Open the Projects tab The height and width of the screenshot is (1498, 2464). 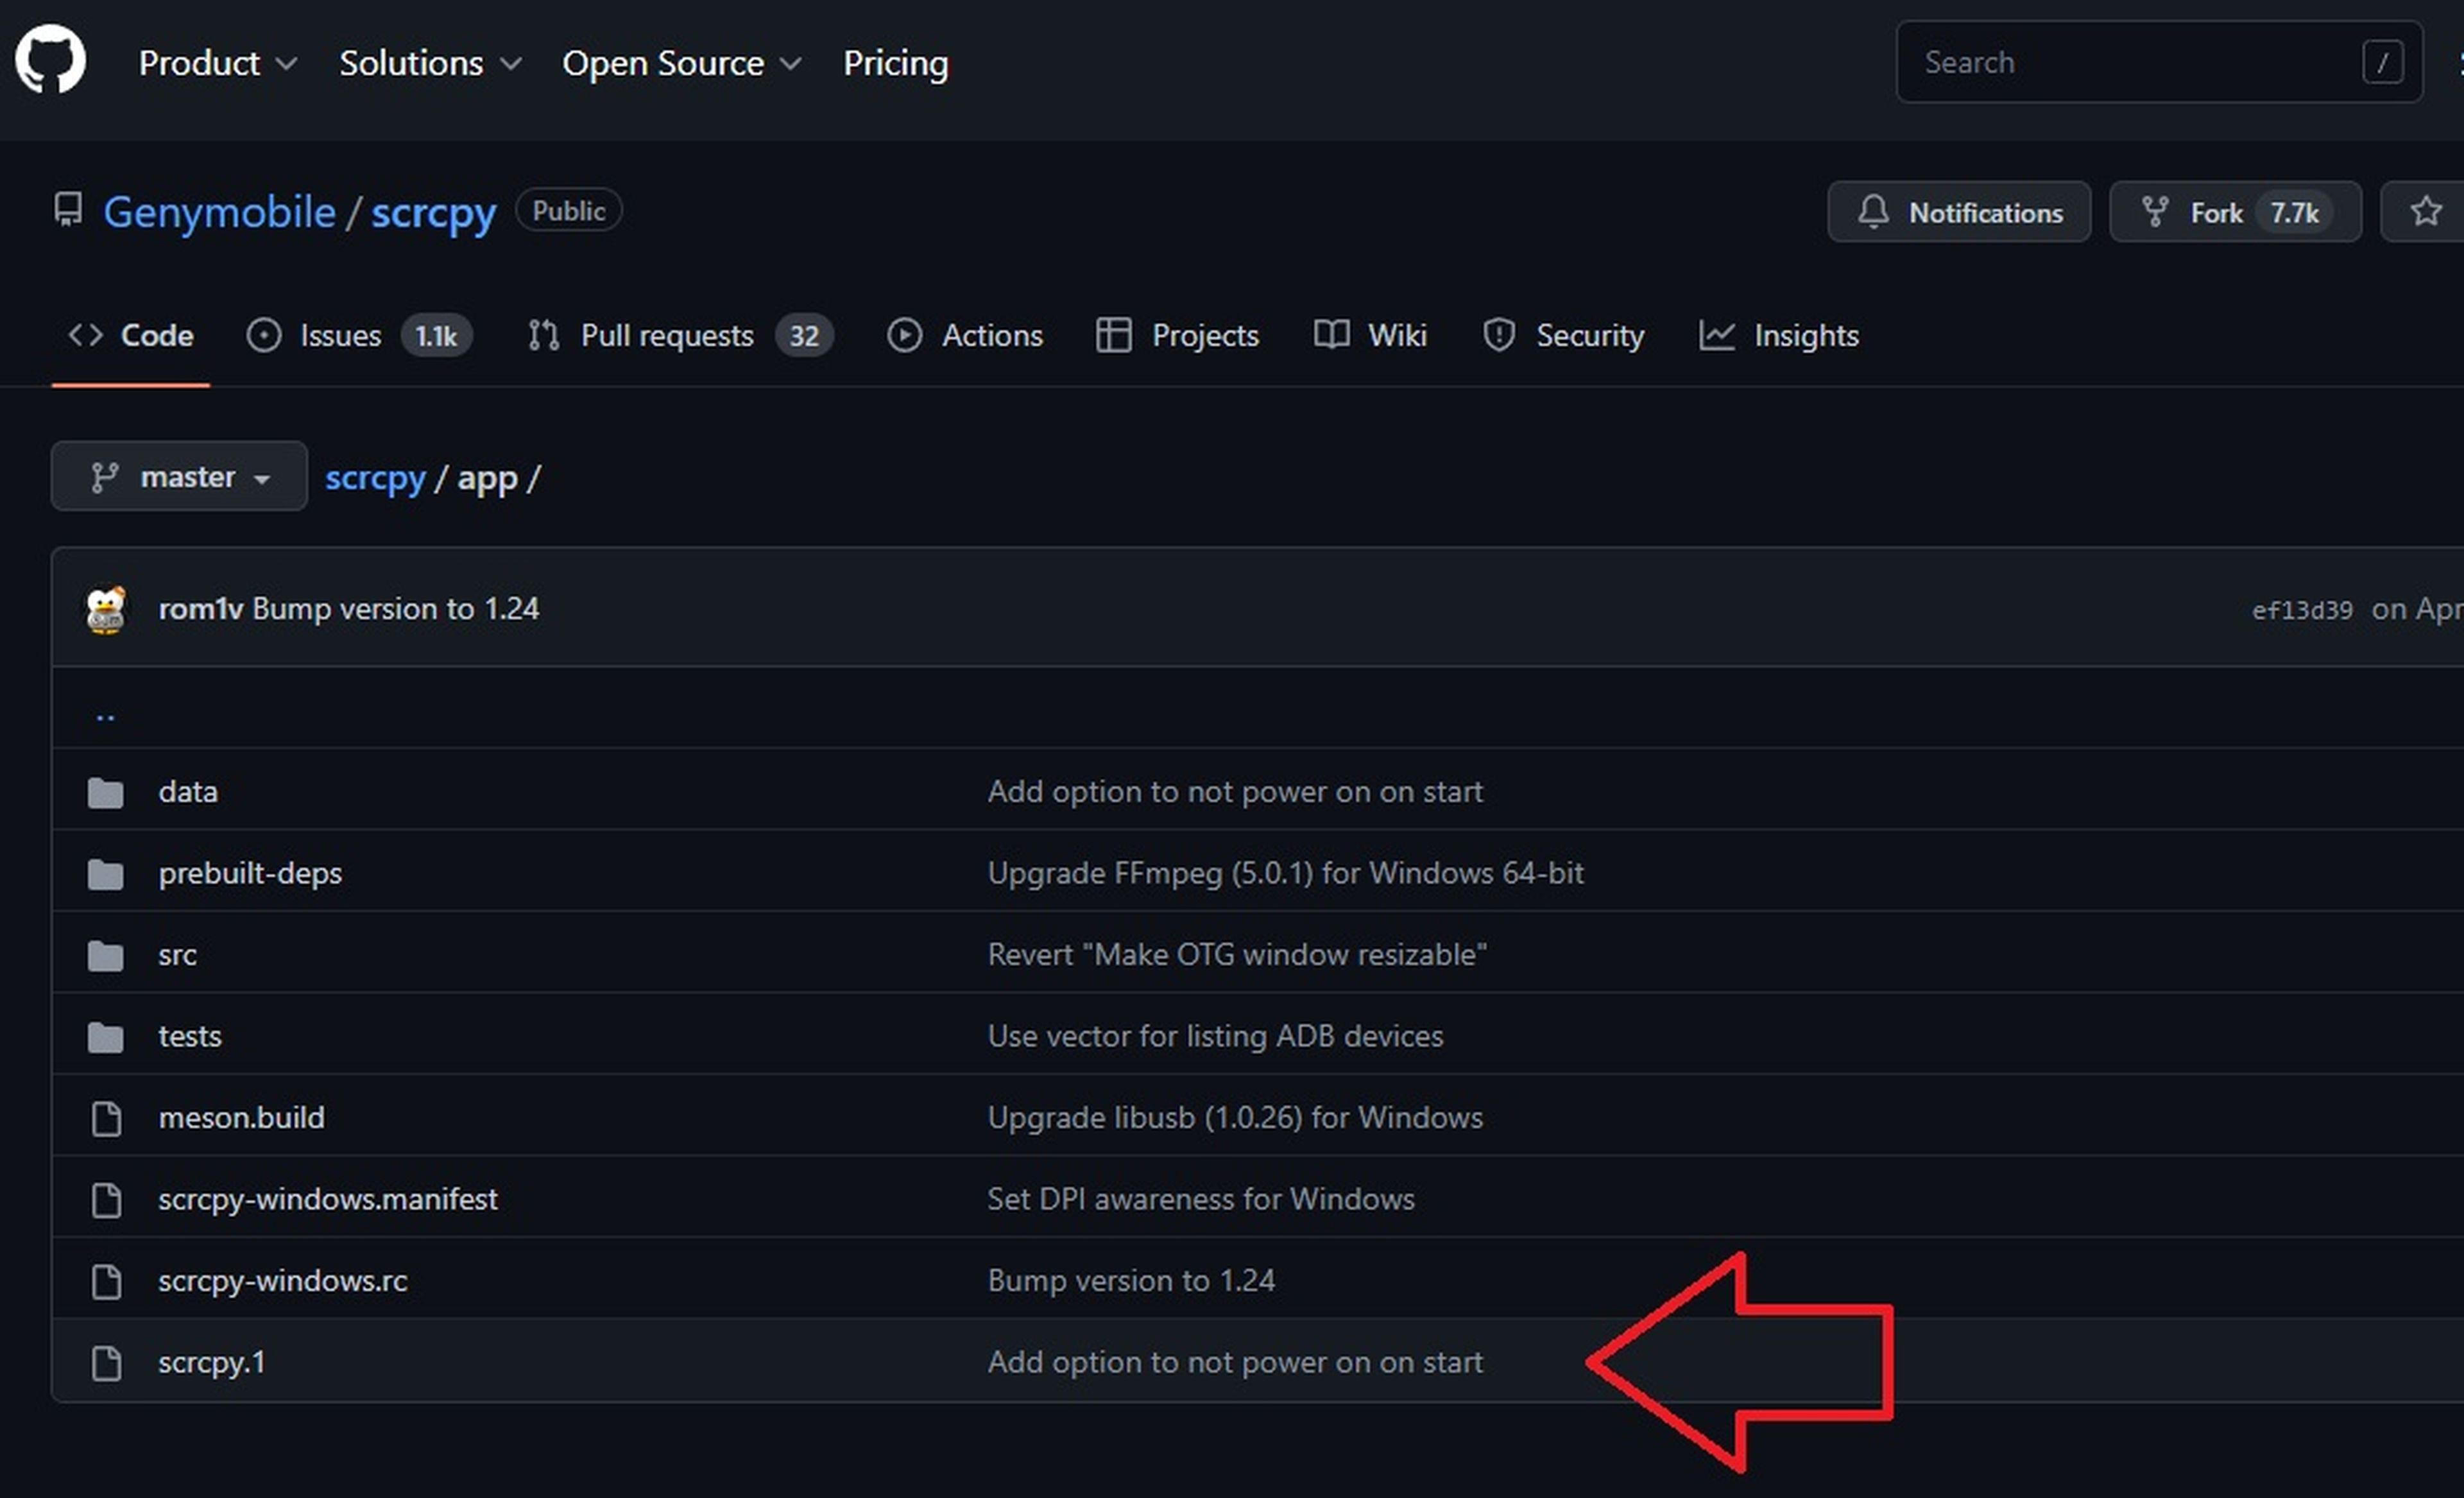tap(1177, 335)
